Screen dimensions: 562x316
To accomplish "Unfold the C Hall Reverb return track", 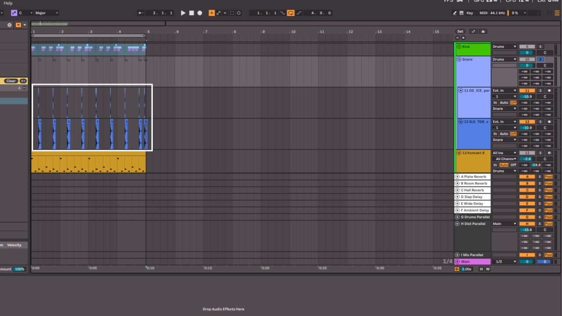I will coord(458,190).
